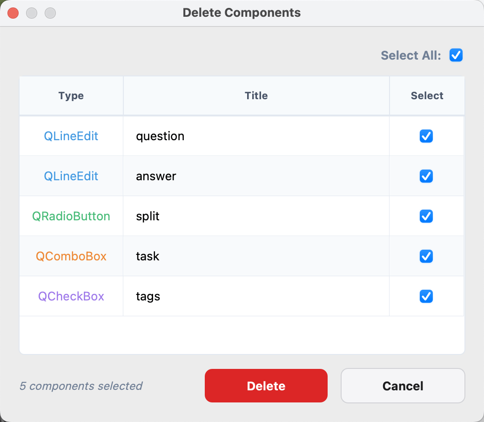Image resolution: width=484 pixels, height=422 pixels.
Task: Toggle the task row checkbox
Action: pos(426,256)
